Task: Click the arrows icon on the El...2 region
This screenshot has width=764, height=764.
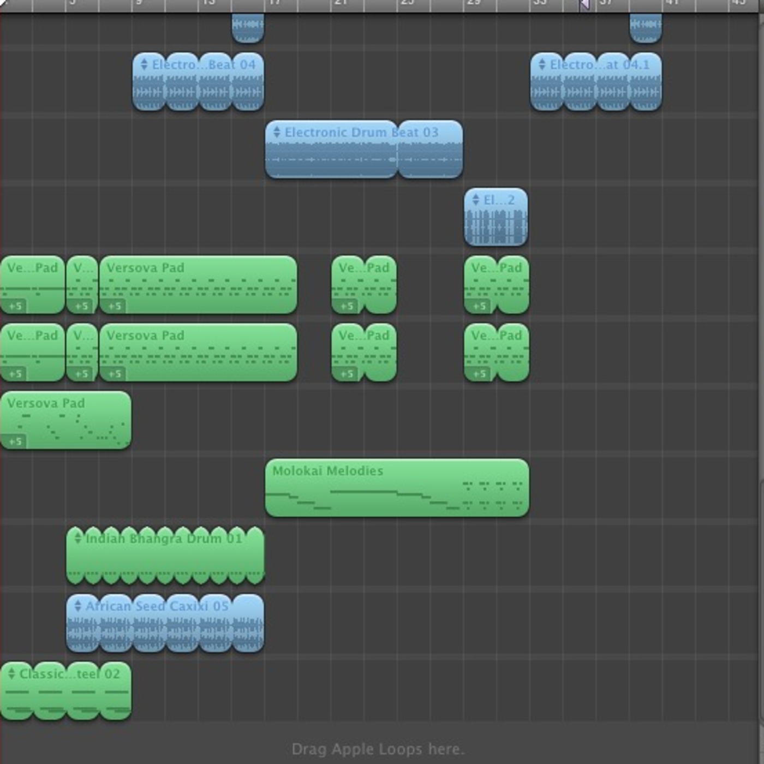Action: click(476, 200)
